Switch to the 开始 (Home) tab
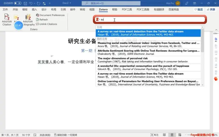Viewport: 219px width, 137px height. coord(15,10)
